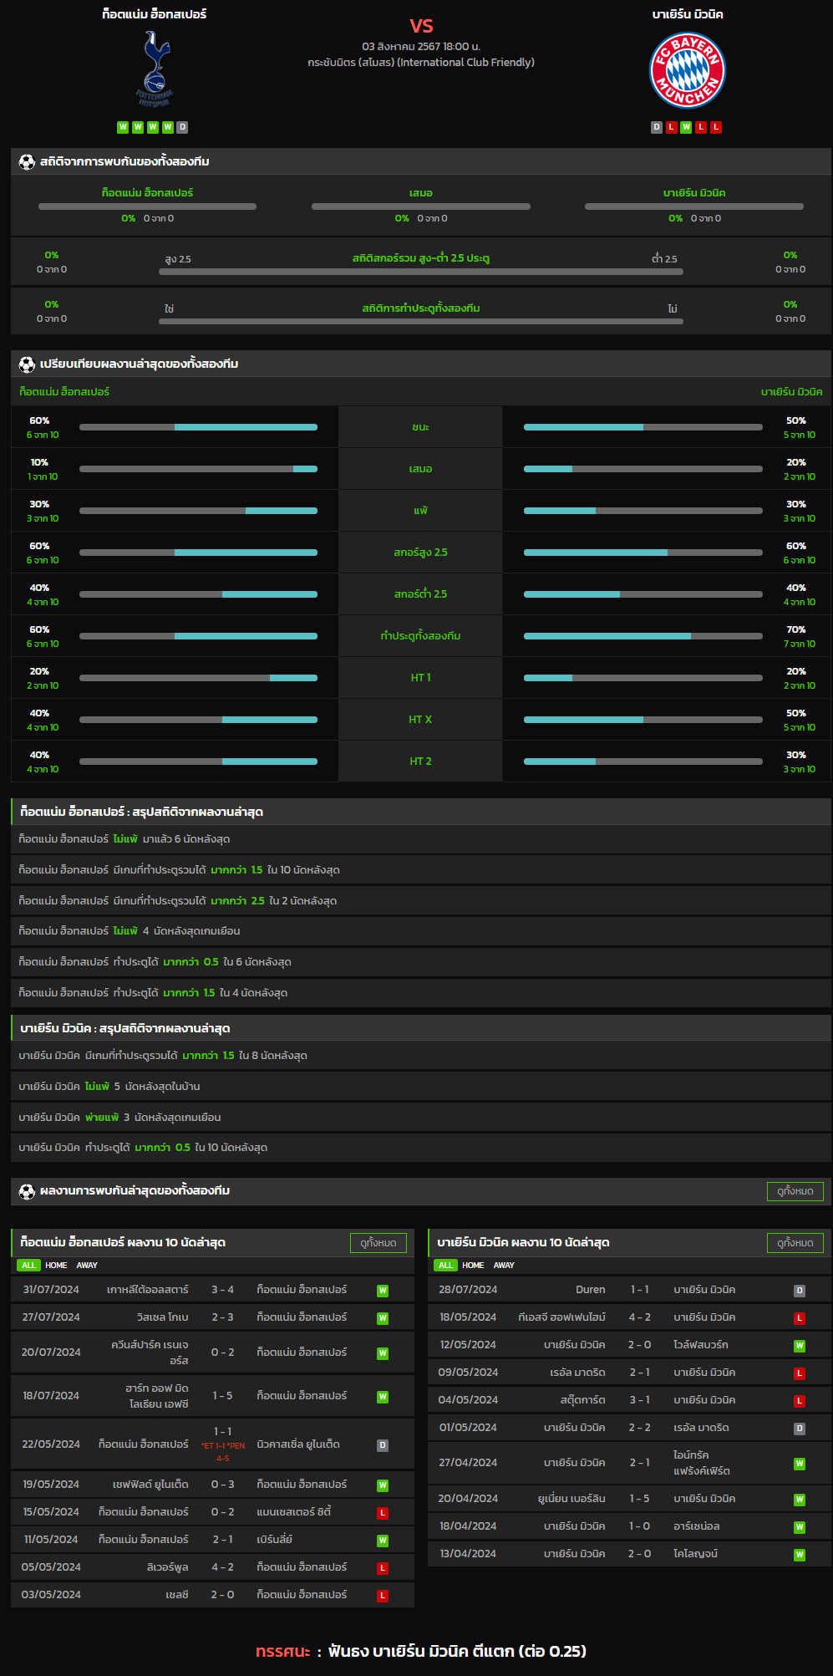Switch to AWAY tab in Tottenham's last 10 matches
Screen dimensions: 833x1676
[87, 1266]
